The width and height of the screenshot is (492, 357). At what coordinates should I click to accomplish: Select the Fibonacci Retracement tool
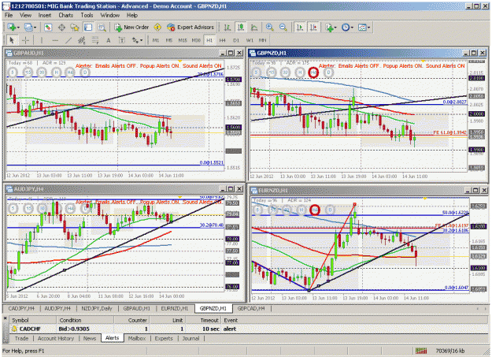(x=95, y=40)
